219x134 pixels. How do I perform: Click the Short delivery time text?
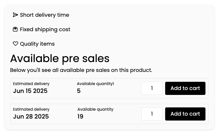(45, 15)
